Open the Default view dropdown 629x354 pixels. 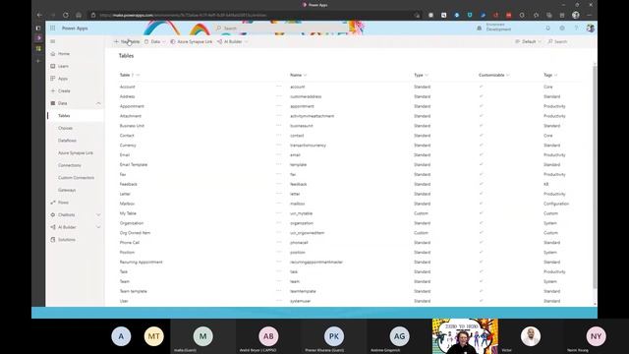(x=528, y=41)
